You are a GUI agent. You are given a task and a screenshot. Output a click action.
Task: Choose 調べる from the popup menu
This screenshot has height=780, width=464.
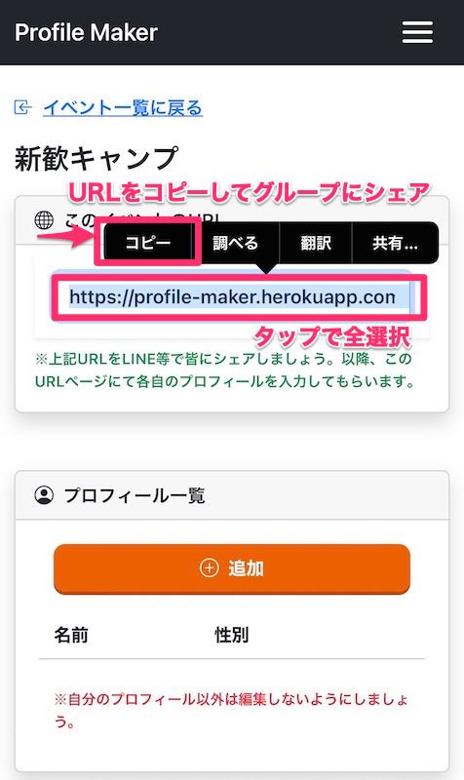(x=236, y=243)
